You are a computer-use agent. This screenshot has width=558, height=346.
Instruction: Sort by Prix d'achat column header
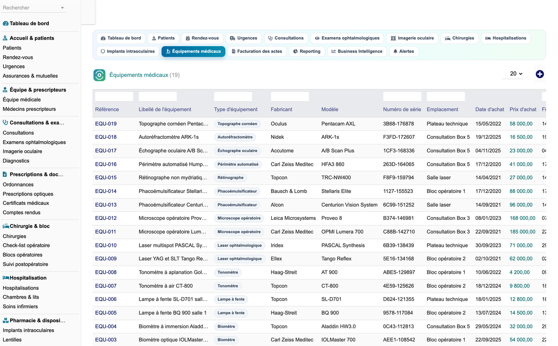[523, 109]
